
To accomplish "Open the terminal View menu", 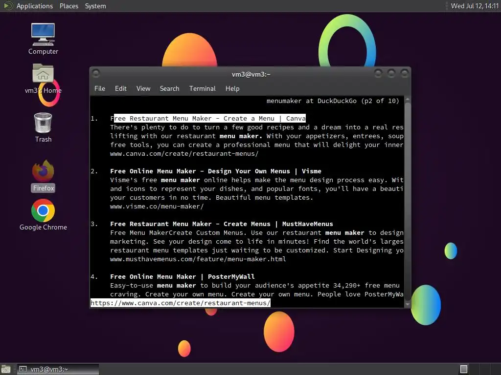I will [x=143, y=89].
